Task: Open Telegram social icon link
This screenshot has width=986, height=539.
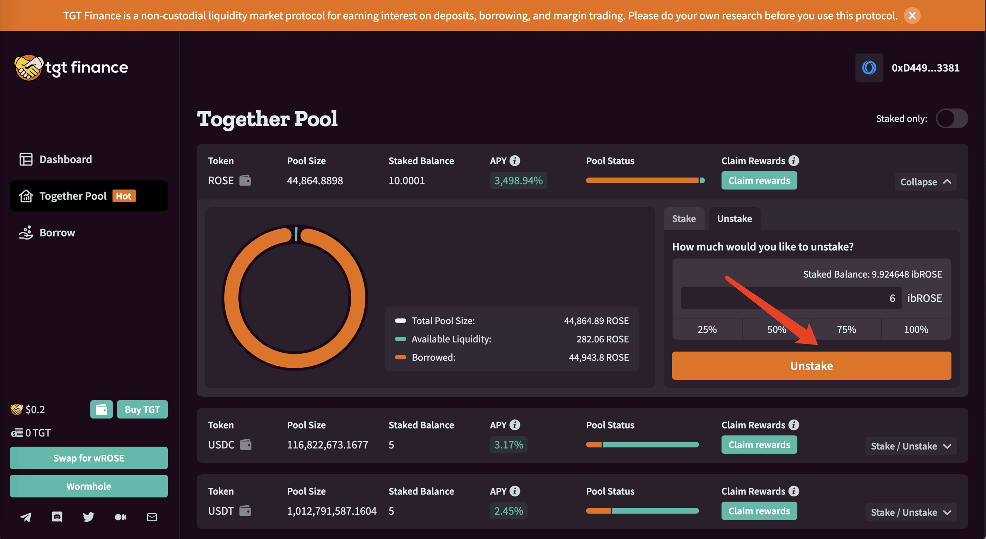Action: coord(26,517)
